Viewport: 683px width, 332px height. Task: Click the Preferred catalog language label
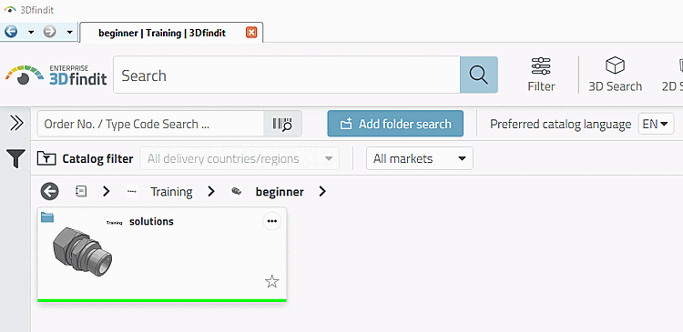click(x=561, y=125)
